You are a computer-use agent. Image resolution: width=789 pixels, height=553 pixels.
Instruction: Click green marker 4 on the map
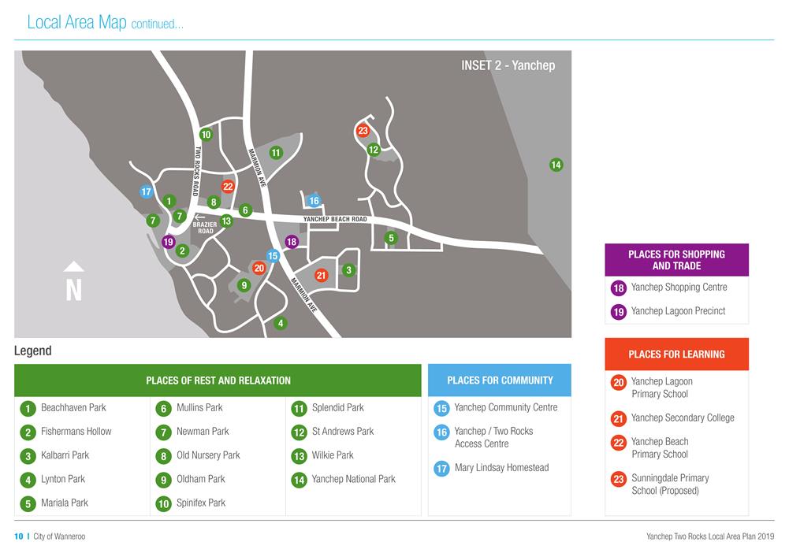pyautogui.click(x=281, y=323)
